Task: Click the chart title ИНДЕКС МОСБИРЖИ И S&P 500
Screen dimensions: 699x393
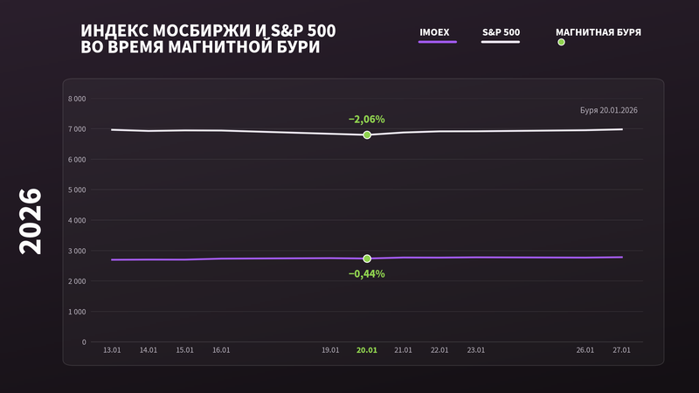Action: coord(208,31)
